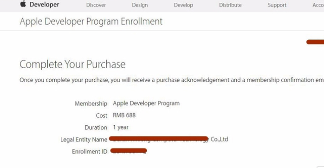Click the redacted Legal Entity Name value
Image resolution: width=324 pixels, height=168 pixels.
158,139
